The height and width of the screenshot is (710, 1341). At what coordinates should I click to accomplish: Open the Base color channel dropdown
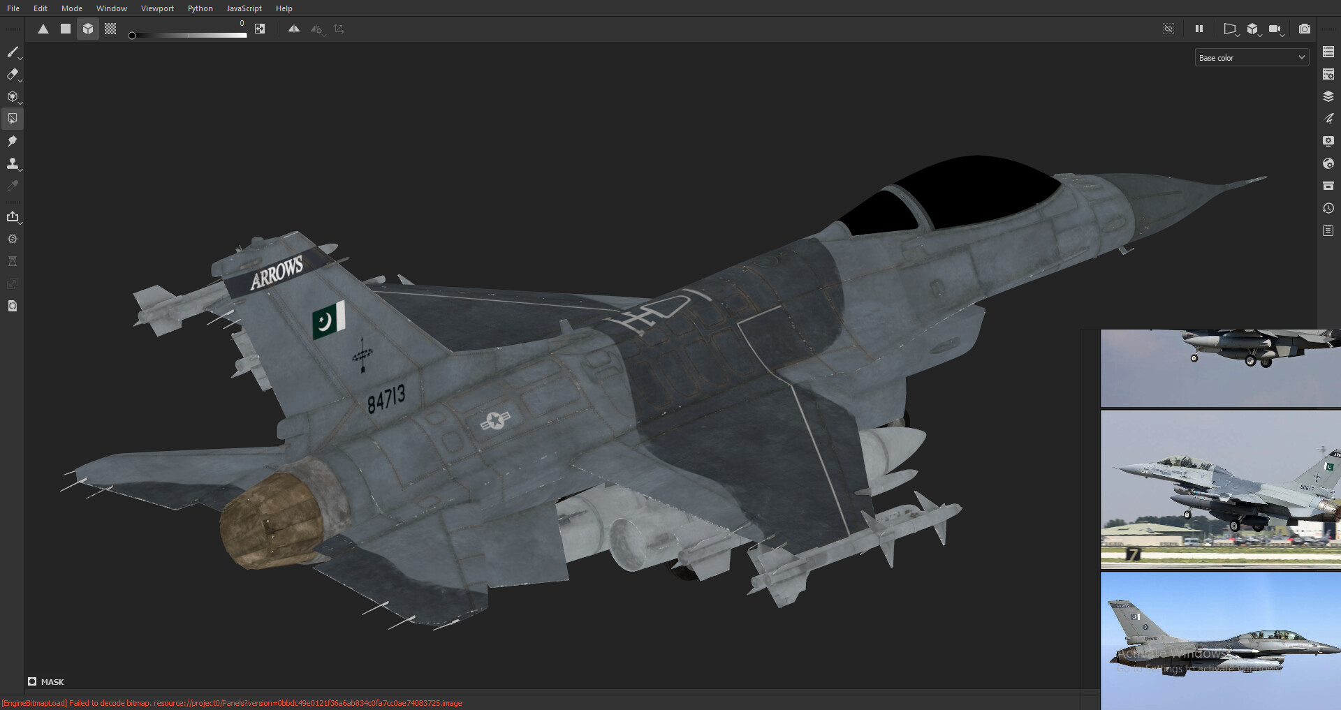1250,57
